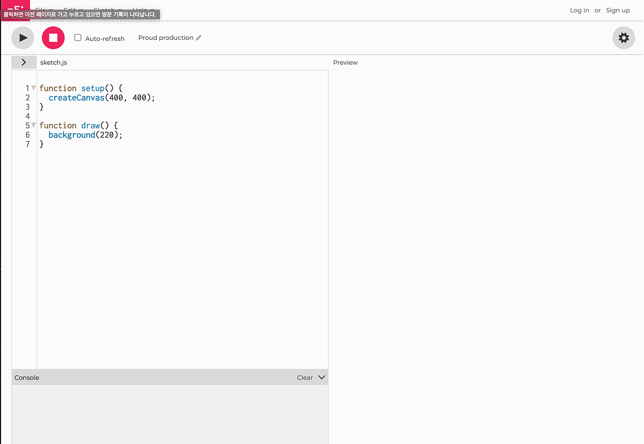Viewport: 644px width, 444px height.
Task: Run the sketch with the Play button
Action: point(23,38)
